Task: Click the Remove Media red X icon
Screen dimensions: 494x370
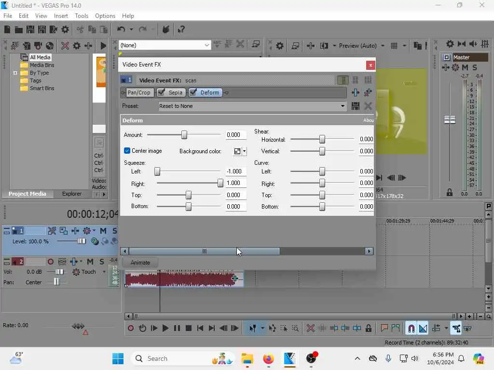Action: (x=65, y=46)
